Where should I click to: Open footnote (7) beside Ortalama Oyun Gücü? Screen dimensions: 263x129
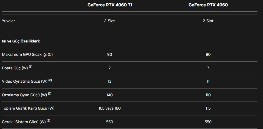pyautogui.click(x=50, y=94)
